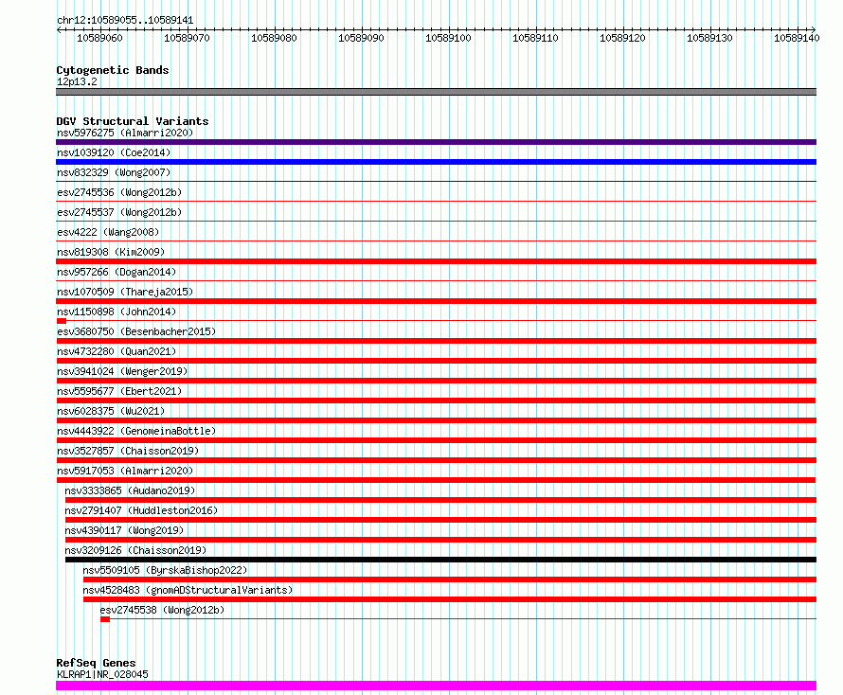The height and width of the screenshot is (695, 843).
Task: Open the nsv832329 (Wong2007) variant label
Action: coord(114,172)
